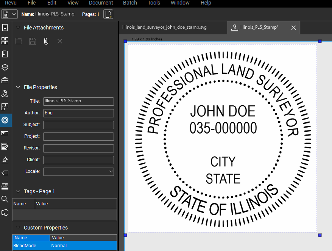Collapse the File Attachments section
The image size is (332, 251).
[18, 28]
